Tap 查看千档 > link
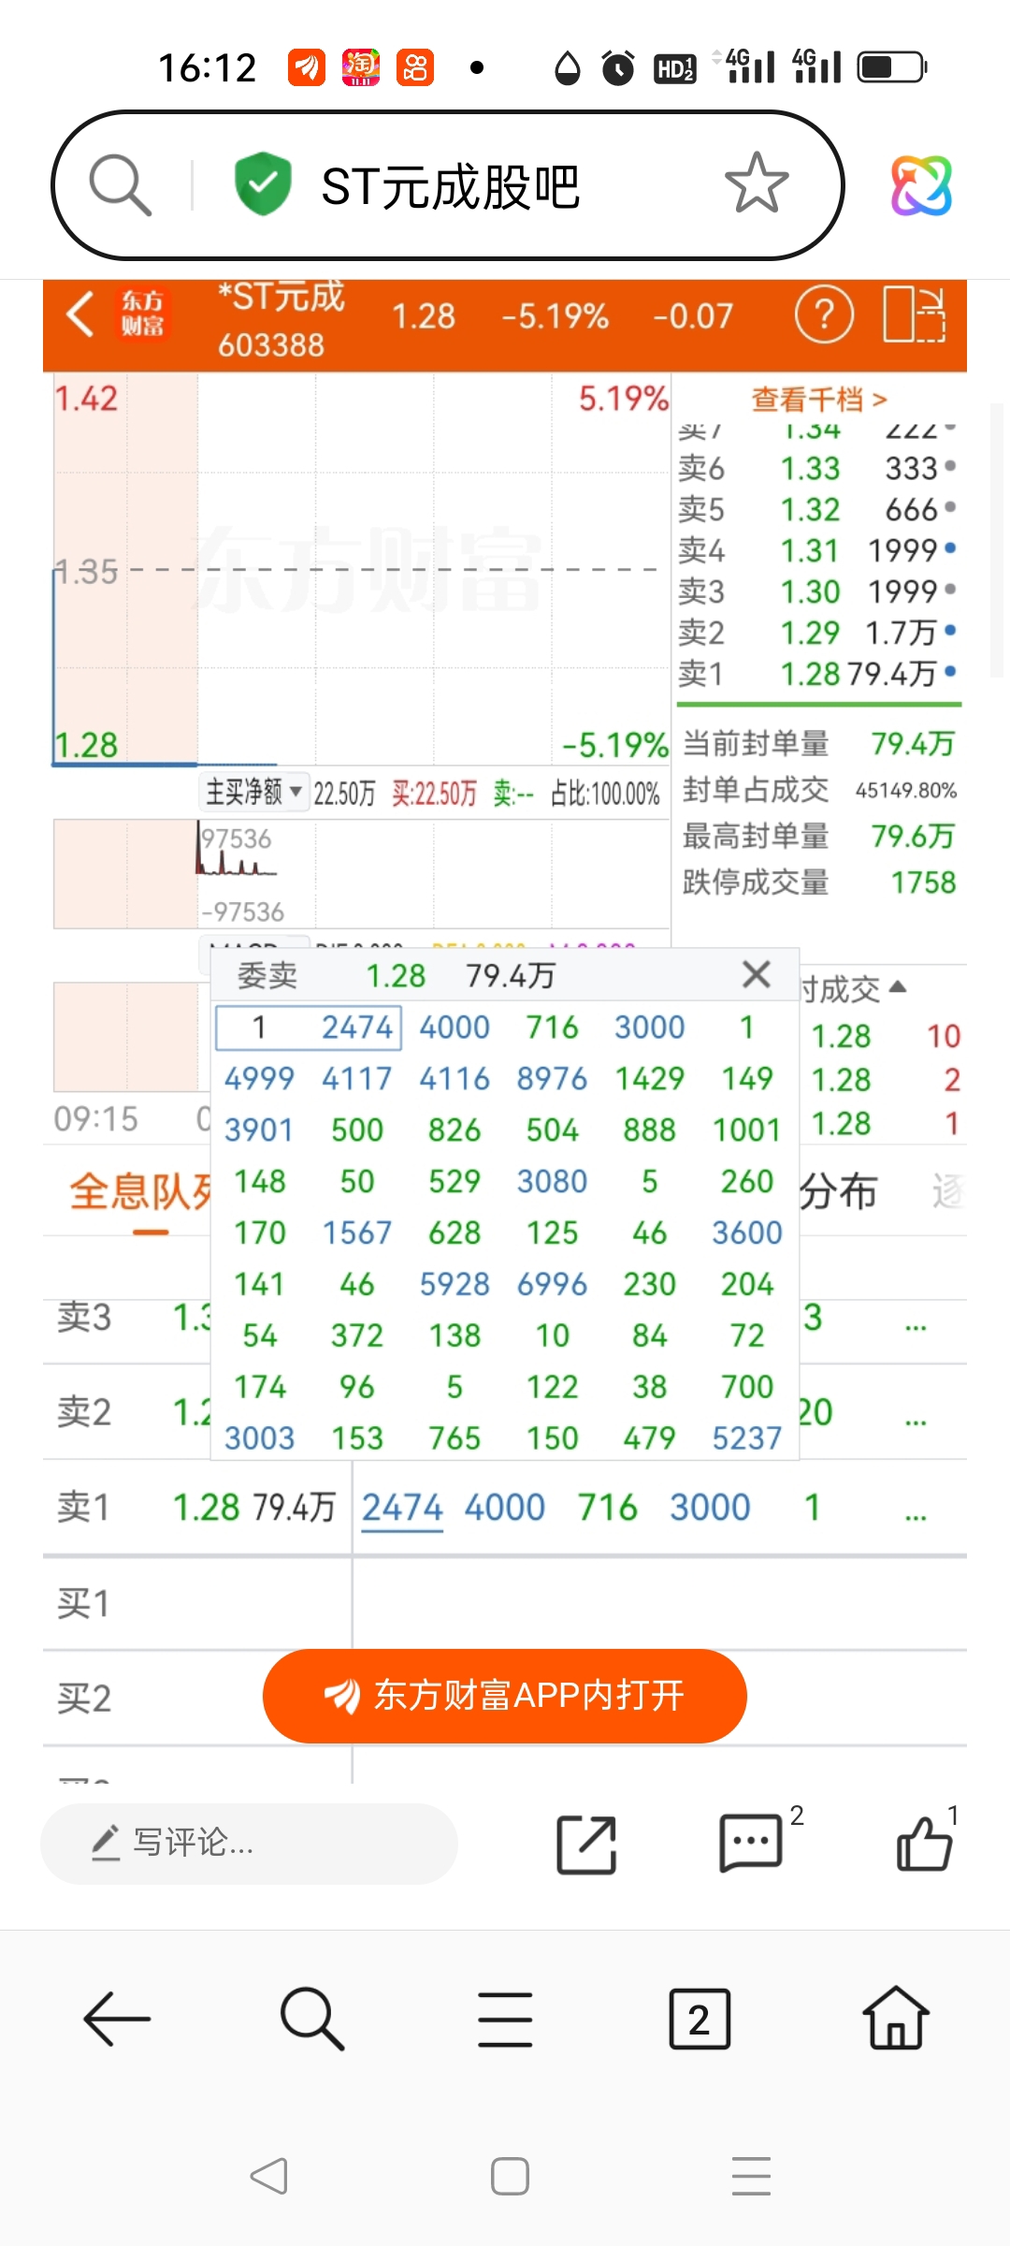 pyautogui.click(x=818, y=401)
